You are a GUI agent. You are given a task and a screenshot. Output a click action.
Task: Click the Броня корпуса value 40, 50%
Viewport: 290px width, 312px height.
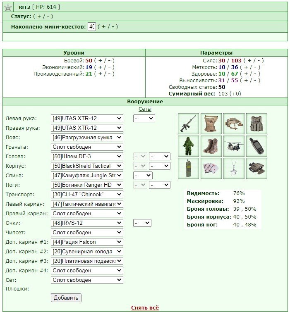click(244, 217)
